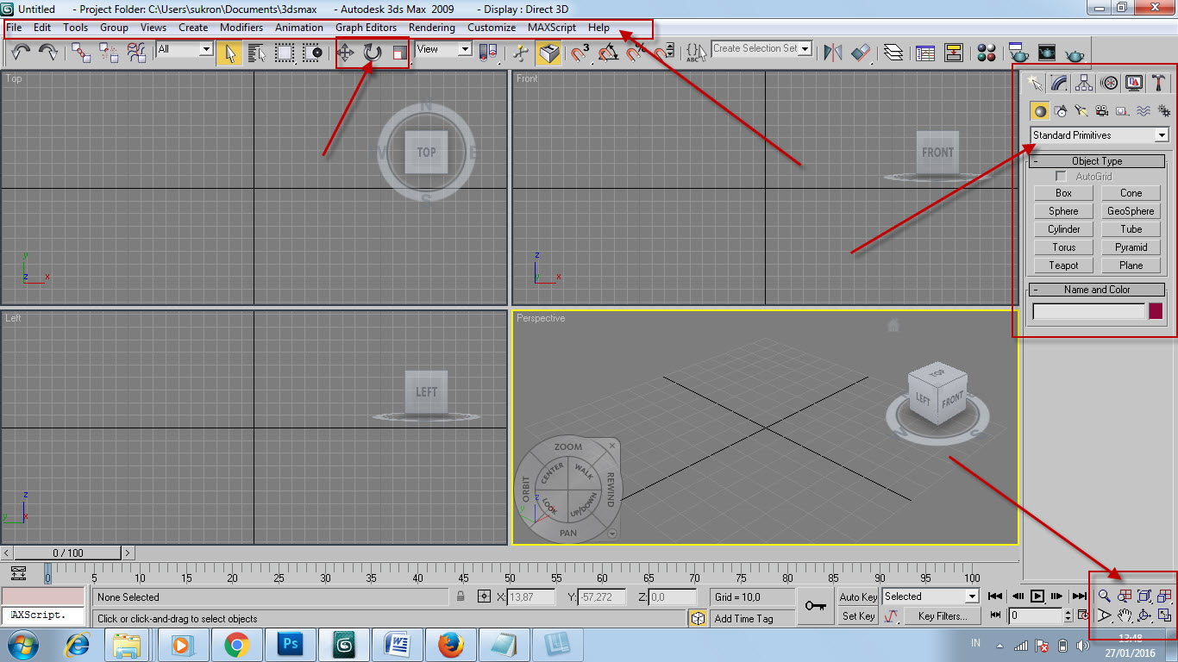The width and height of the screenshot is (1178, 662).
Task: Click the Key Filters button
Action: [943, 615]
